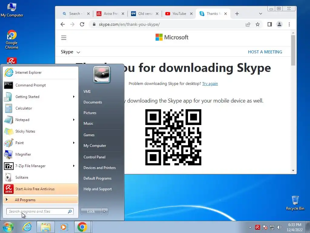This screenshot has height=233, width=310.
Task: Select the Recycle Bin desktop icon
Action: click(295, 203)
